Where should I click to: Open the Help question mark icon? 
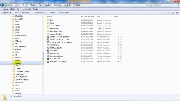tap(177, 13)
